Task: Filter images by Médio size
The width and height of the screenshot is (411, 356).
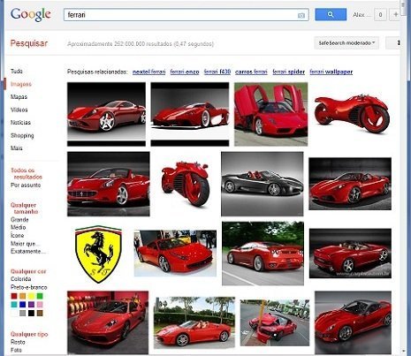Action: tap(19, 228)
